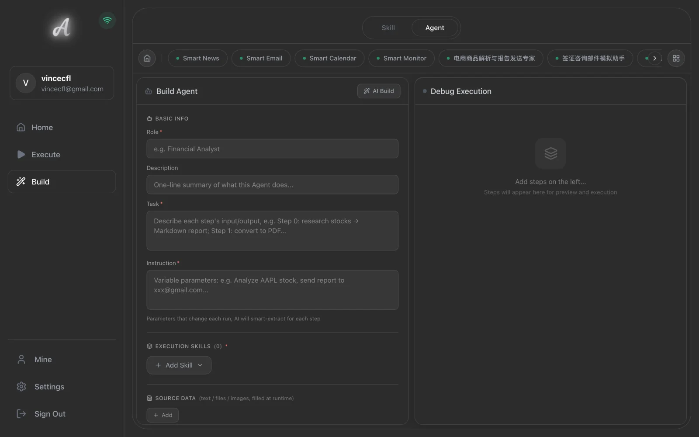Select the Smart Email agent chip
The width and height of the screenshot is (699, 437).
(x=261, y=58)
